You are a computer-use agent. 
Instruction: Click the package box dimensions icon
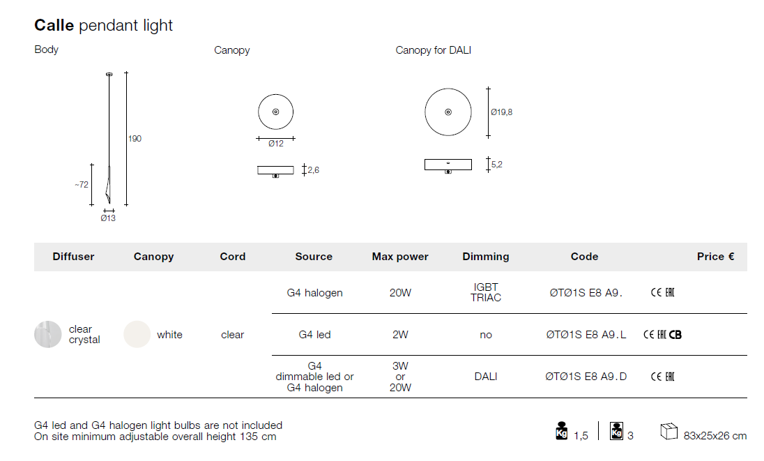(668, 432)
